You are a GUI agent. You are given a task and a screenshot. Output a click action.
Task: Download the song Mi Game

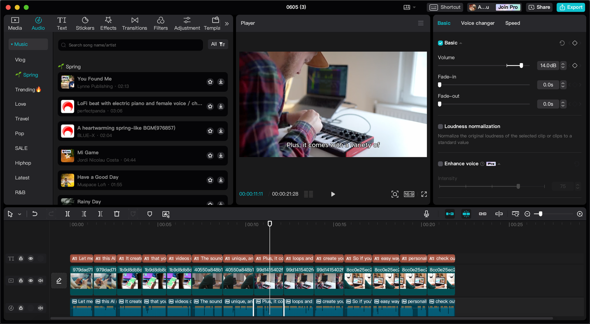pos(221,156)
